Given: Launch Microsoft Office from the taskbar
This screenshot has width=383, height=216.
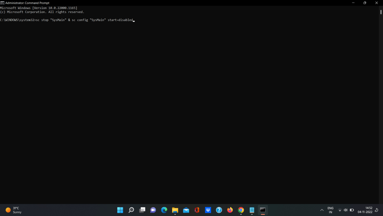Looking at the screenshot, I should tap(197, 210).
